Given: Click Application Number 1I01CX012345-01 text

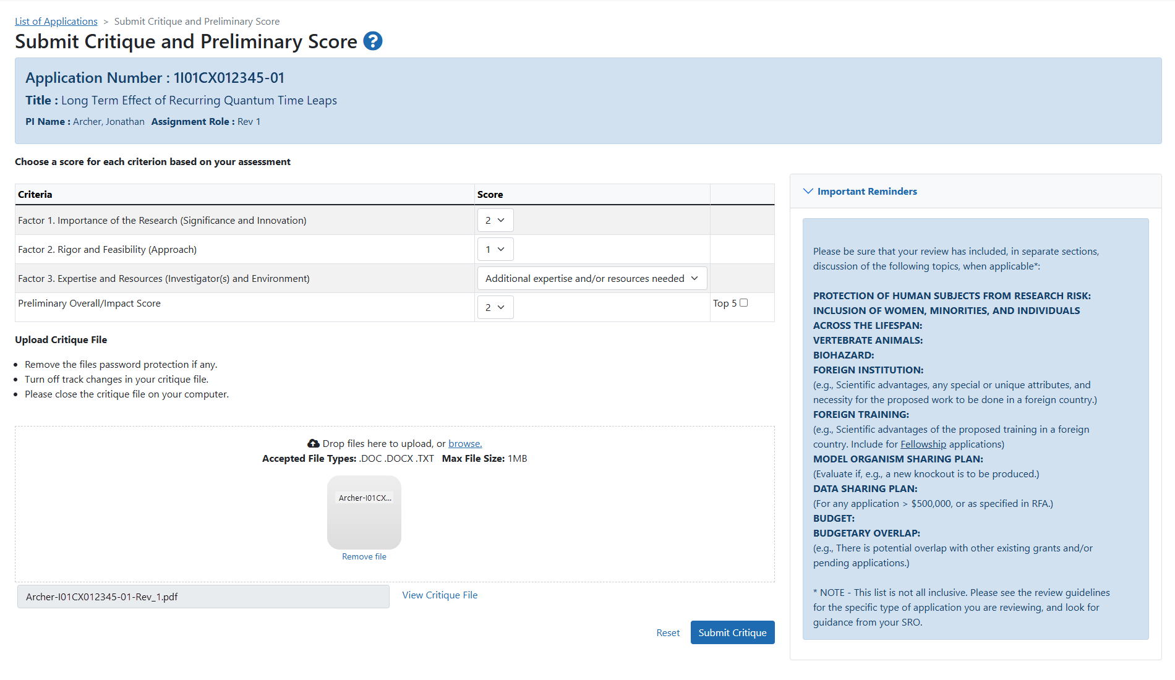Looking at the screenshot, I should point(155,77).
